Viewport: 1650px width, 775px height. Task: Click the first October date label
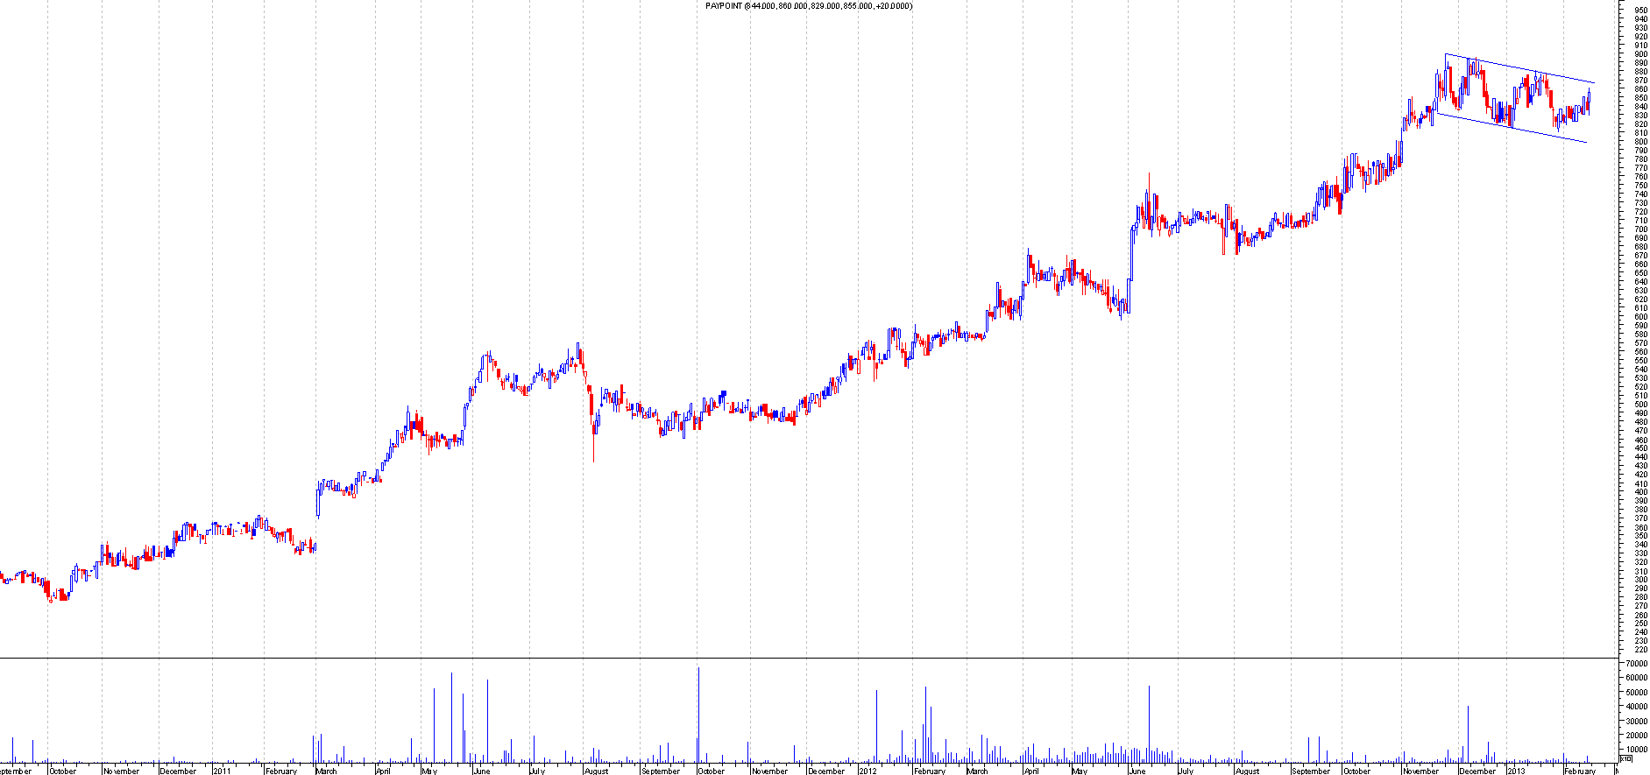(x=63, y=771)
